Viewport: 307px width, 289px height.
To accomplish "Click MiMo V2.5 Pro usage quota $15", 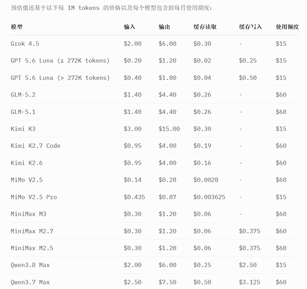I will 281,197.
